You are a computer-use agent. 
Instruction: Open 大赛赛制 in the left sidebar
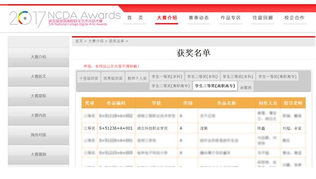point(38,154)
